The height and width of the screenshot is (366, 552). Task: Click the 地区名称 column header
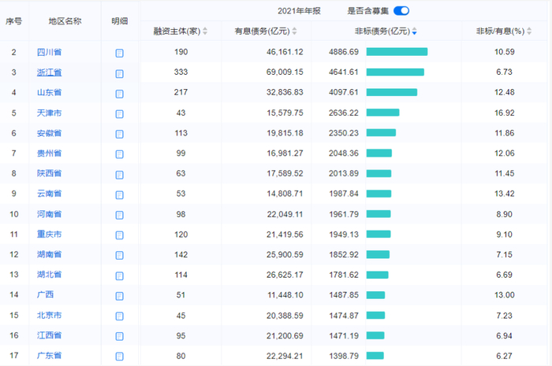(65, 20)
